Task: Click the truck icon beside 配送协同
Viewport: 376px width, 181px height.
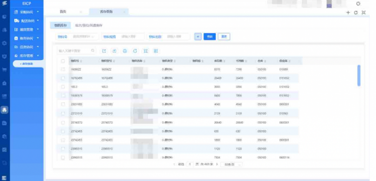Action: (x=17, y=21)
